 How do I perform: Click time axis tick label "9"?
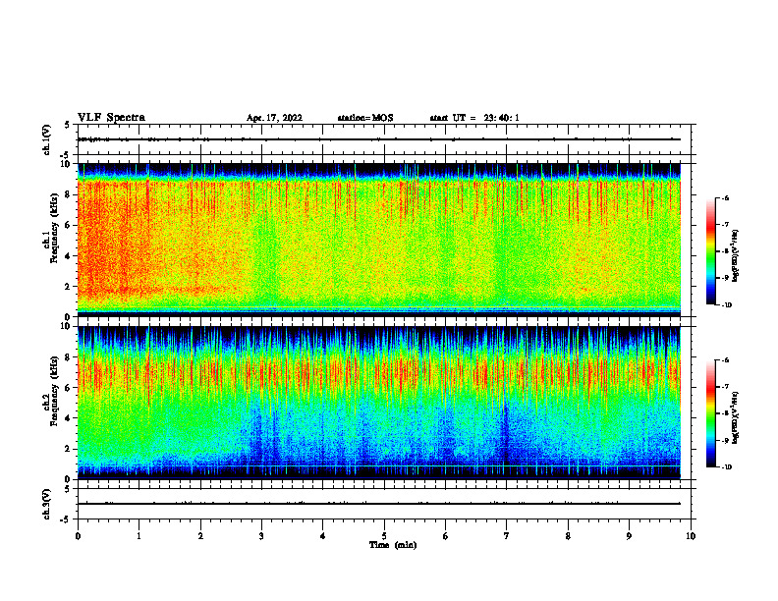[629, 536]
